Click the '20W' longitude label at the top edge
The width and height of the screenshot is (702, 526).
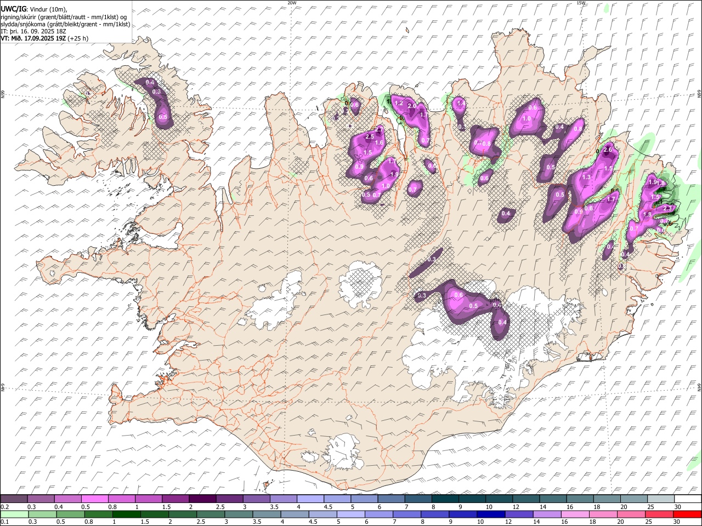tap(292, 3)
